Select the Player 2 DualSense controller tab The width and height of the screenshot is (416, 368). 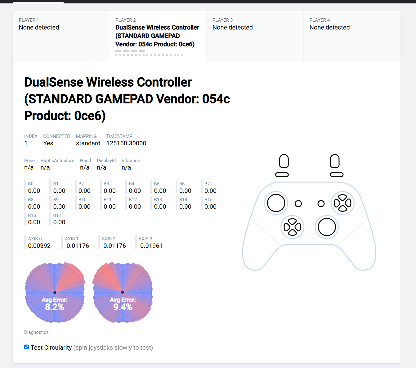(158, 37)
